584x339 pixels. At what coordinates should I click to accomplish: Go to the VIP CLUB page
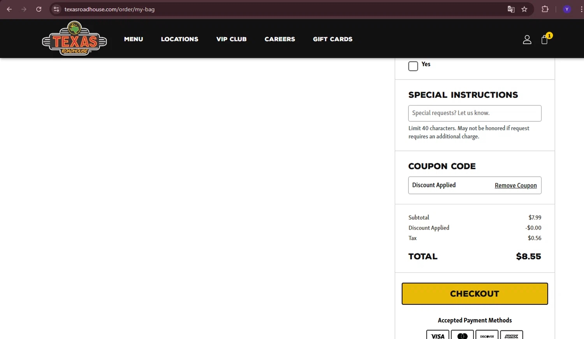tap(231, 39)
